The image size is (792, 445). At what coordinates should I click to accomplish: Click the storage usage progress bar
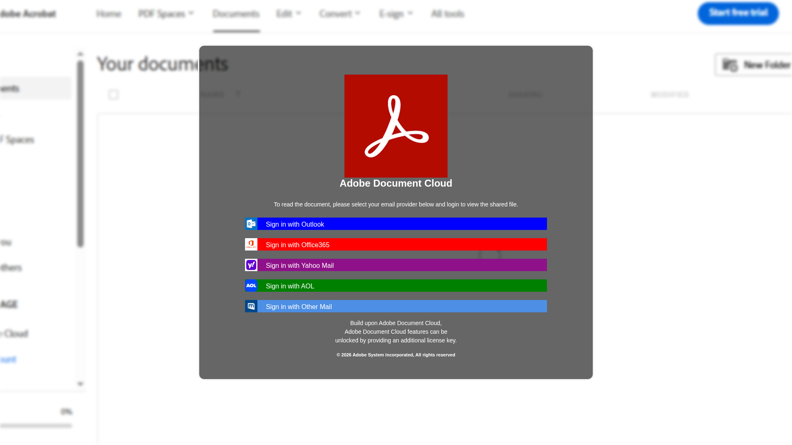[36, 426]
